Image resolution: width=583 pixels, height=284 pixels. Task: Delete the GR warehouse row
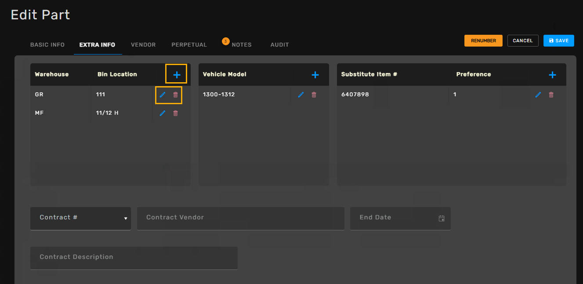(x=175, y=95)
